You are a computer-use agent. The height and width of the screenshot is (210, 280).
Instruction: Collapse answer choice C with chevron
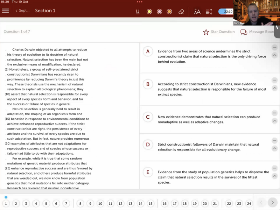click(275, 121)
